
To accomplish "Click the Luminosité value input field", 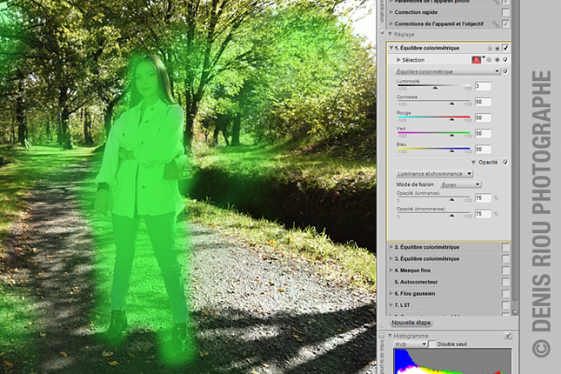I will tap(483, 86).
